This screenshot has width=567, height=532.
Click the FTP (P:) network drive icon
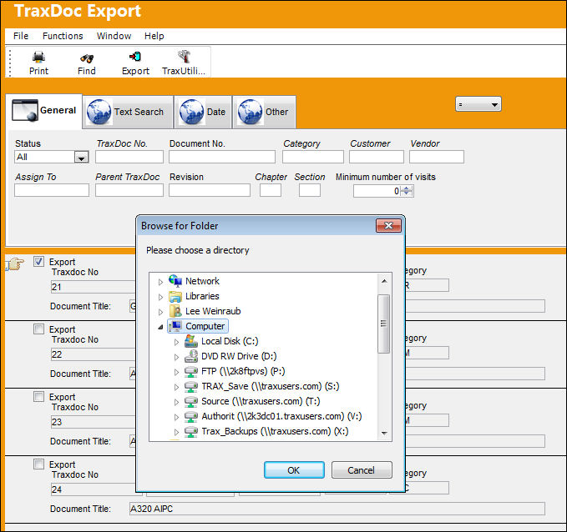pos(191,371)
